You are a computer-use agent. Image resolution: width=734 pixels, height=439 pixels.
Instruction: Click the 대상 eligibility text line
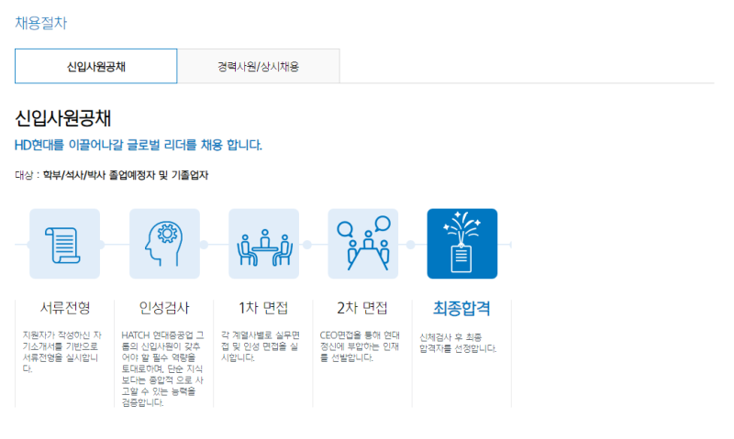point(111,175)
